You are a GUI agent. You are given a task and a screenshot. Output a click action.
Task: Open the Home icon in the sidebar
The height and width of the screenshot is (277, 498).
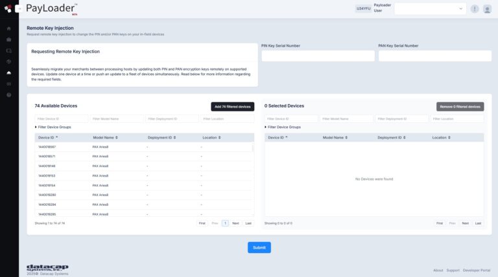point(9,28)
